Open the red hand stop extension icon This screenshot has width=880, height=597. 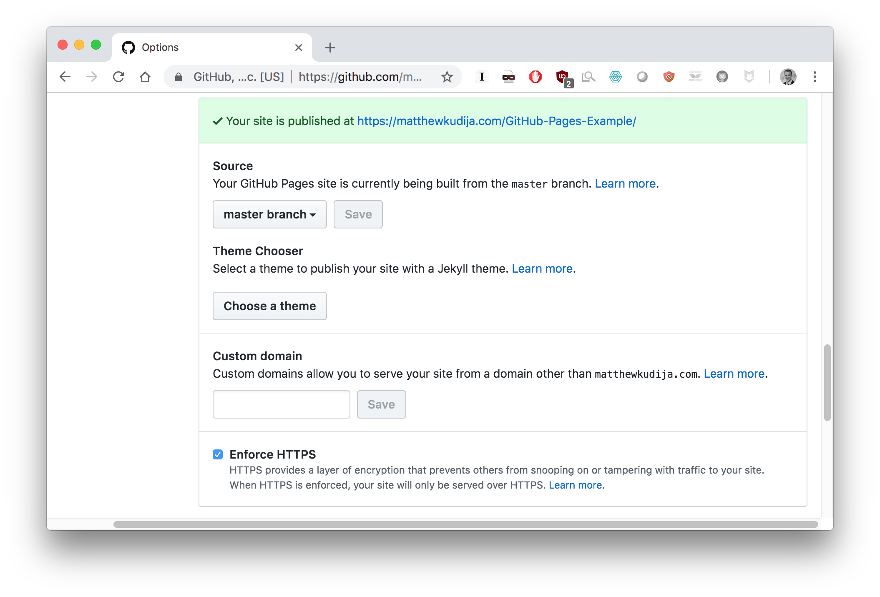click(x=536, y=77)
